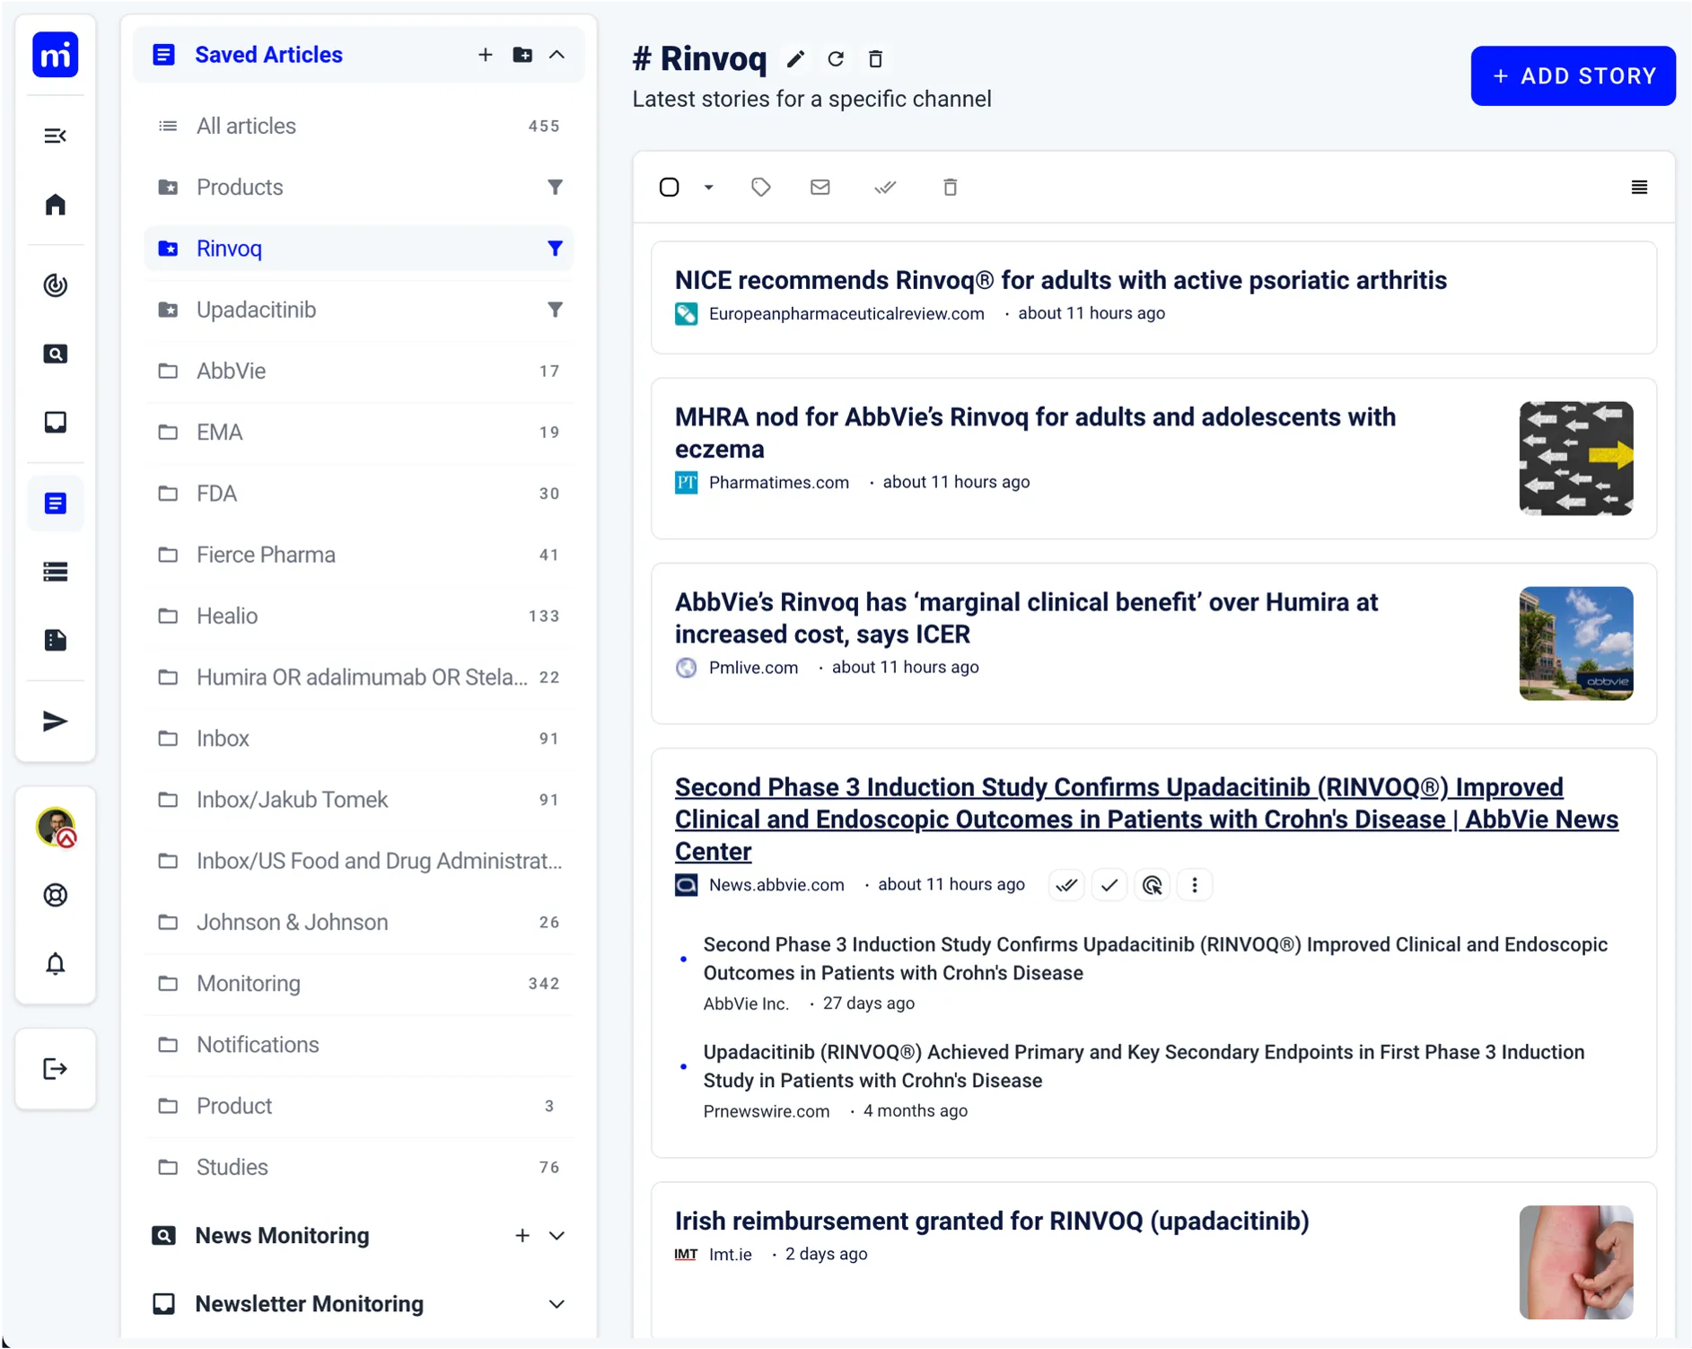
Task: Mark Crohn's story as done with single check
Action: [1109, 885]
